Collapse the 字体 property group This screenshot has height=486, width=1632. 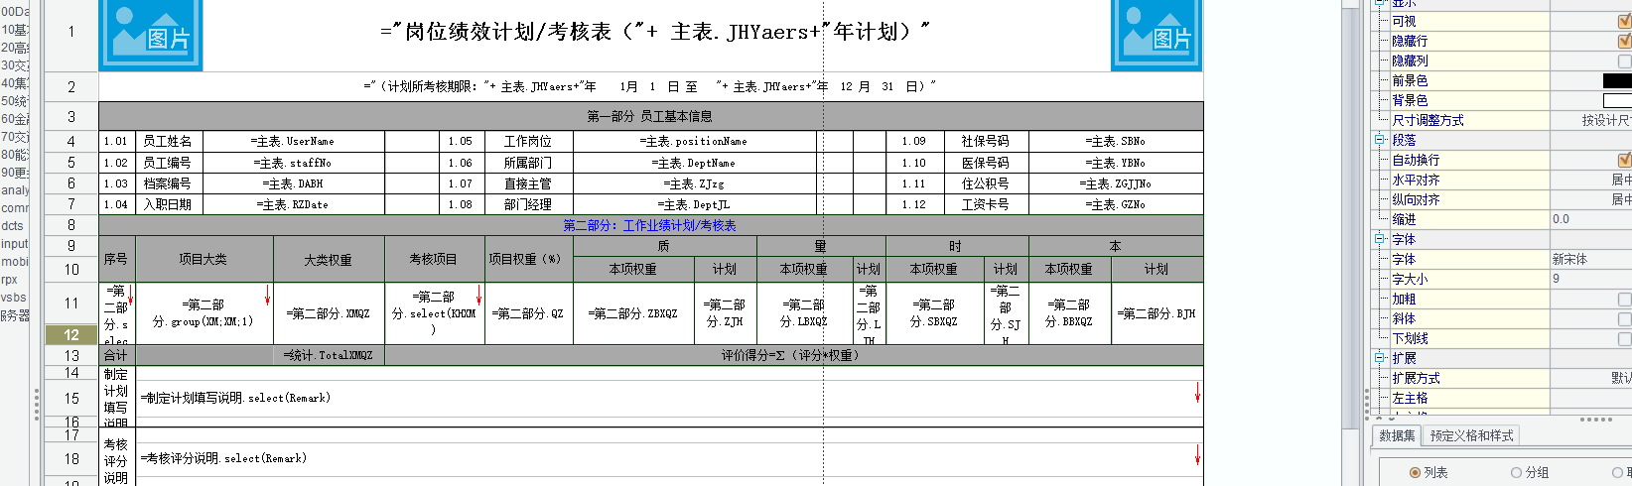[x=1379, y=239]
